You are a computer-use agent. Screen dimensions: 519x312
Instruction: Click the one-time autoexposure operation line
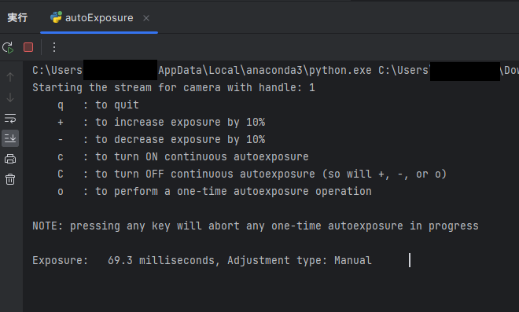(x=215, y=191)
